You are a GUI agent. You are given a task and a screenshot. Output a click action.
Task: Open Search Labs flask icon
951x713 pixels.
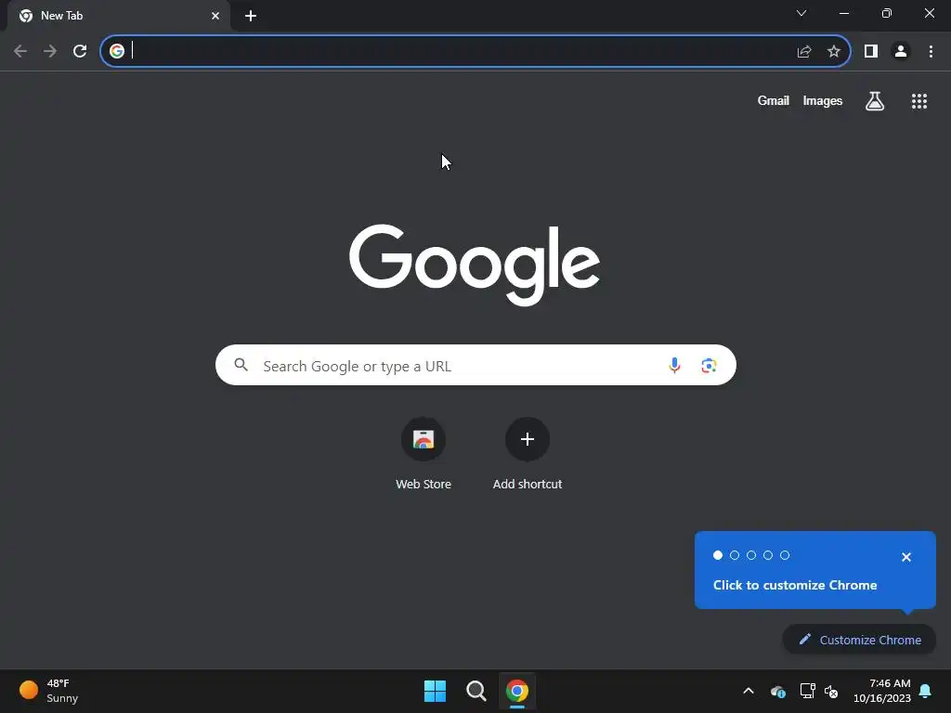[x=875, y=100]
